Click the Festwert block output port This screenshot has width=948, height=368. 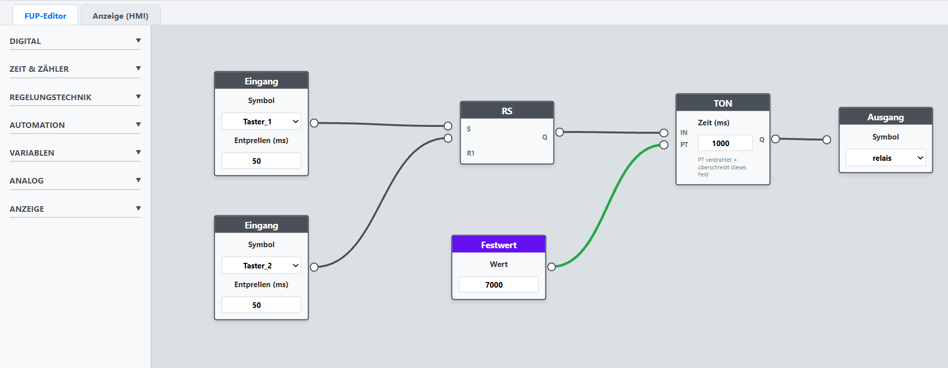click(552, 267)
